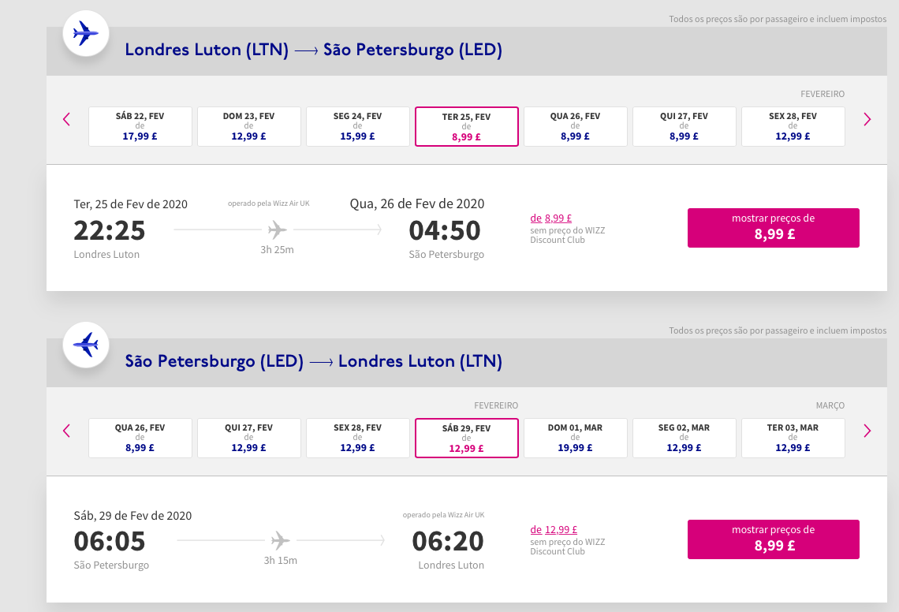
Task: Choose outbound date QUA 26, FEV
Action: (575, 126)
